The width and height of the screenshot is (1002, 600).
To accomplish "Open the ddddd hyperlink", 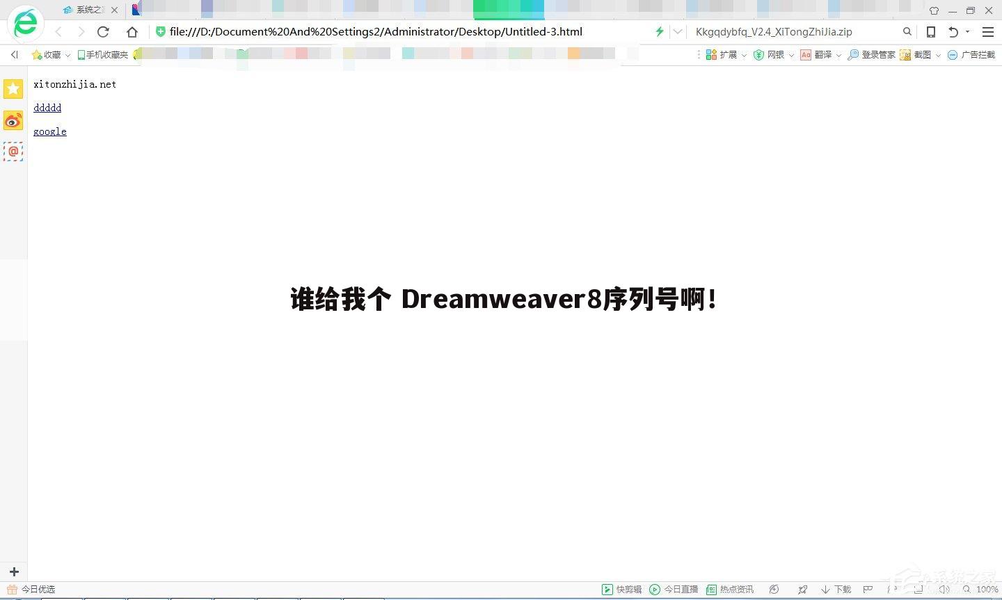I will [47, 108].
